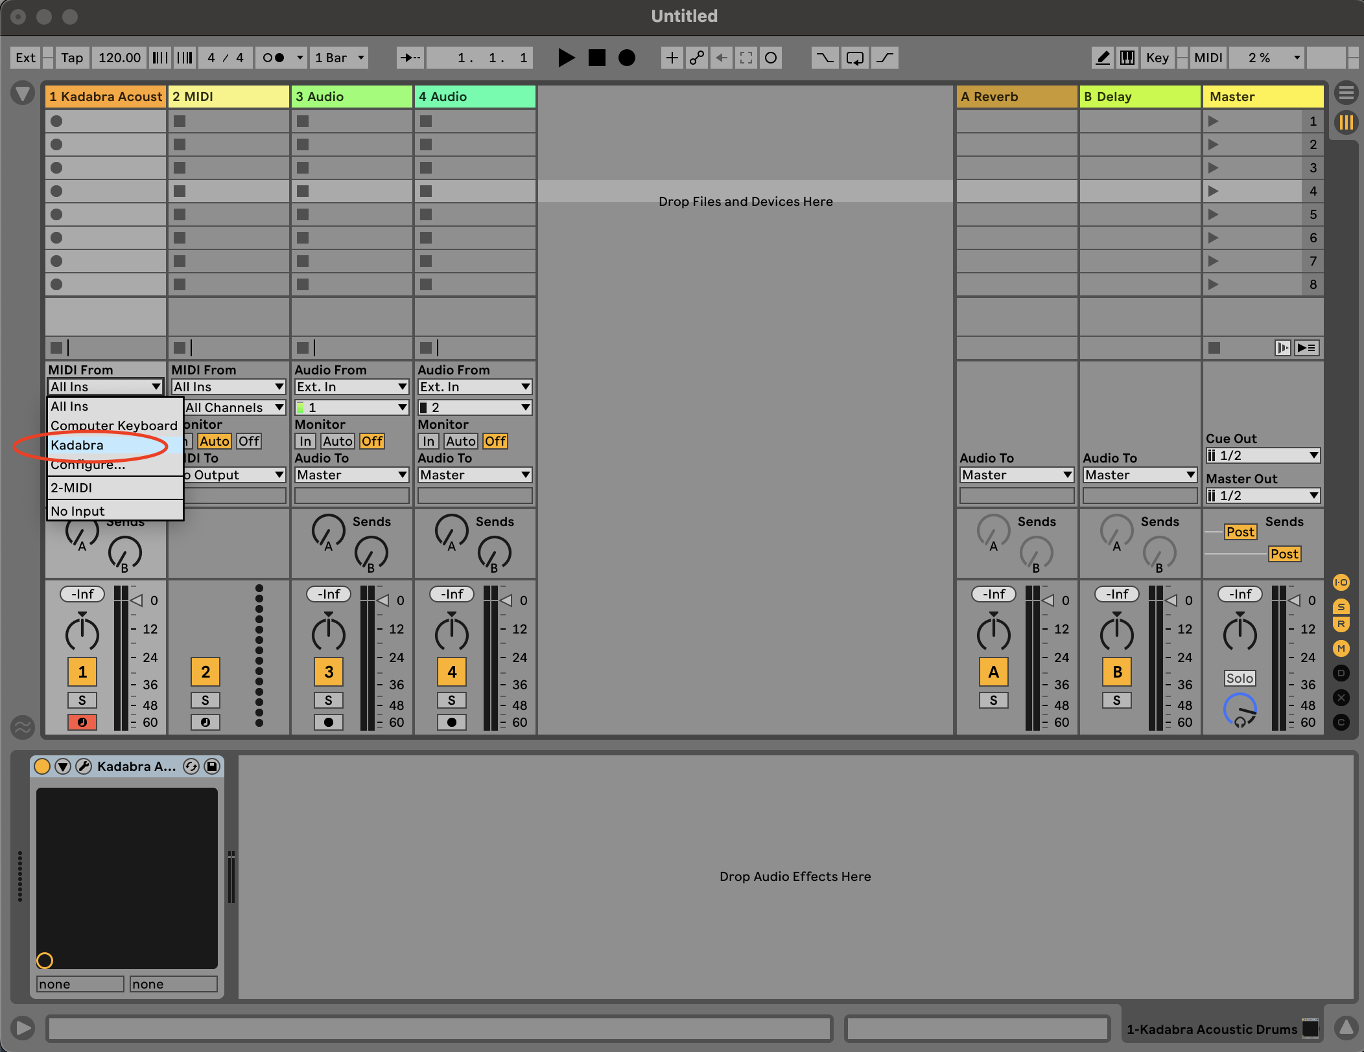
Task: Click the Punch-In switch icon
Action: pyautogui.click(x=825, y=58)
